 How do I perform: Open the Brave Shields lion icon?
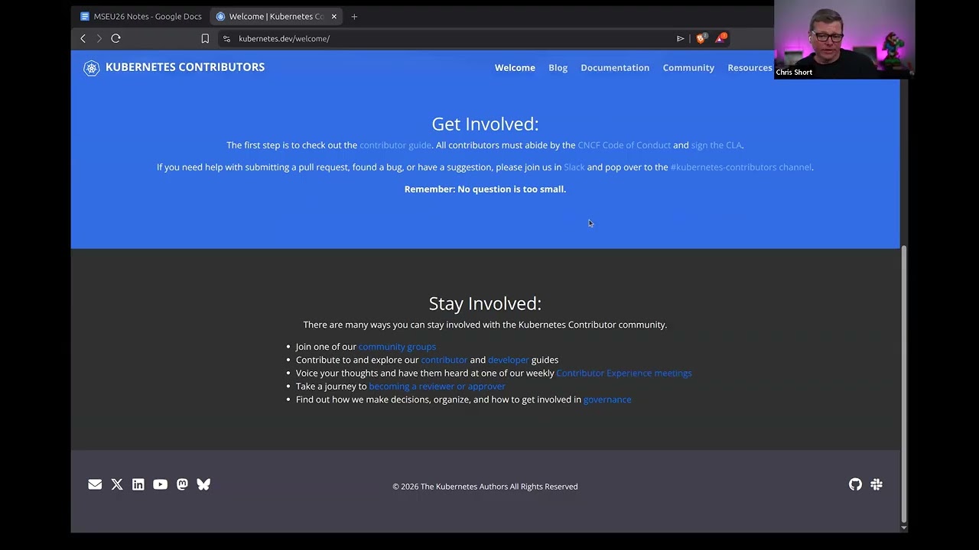(701, 38)
